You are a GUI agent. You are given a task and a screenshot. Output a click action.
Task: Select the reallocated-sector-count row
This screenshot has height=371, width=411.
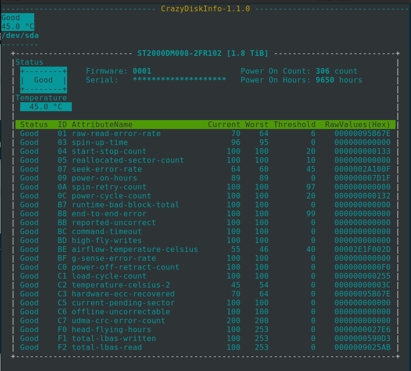point(205,160)
